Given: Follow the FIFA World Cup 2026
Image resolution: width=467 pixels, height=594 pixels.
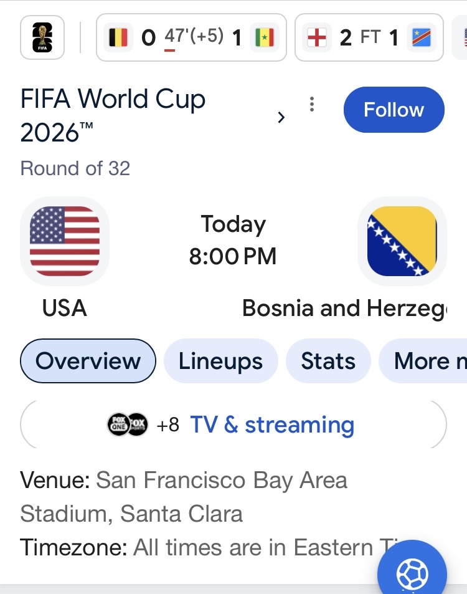Looking at the screenshot, I should [394, 110].
